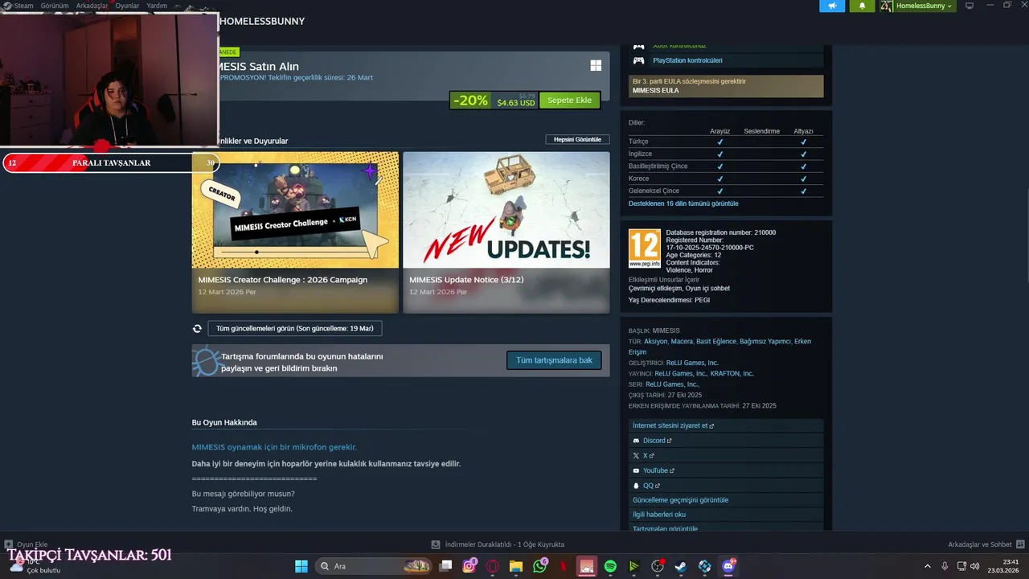Click the discussion forum bug icon
Image resolution: width=1029 pixels, height=579 pixels.
tap(205, 361)
